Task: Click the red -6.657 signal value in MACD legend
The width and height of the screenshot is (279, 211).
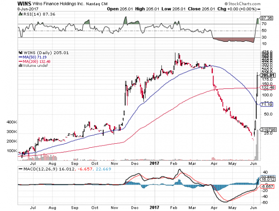Action: coord(85,169)
